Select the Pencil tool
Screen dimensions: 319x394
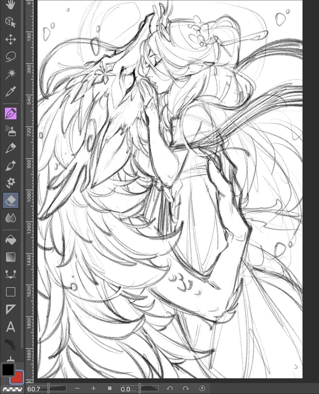(10, 148)
